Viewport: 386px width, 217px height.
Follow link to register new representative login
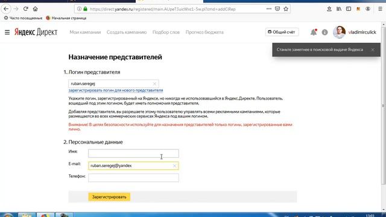(x=116, y=90)
